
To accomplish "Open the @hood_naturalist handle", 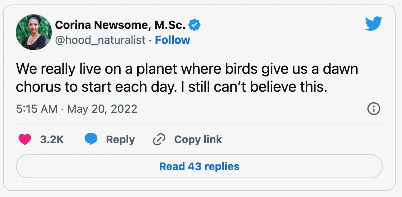I will pyautogui.click(x=100, y=40).
